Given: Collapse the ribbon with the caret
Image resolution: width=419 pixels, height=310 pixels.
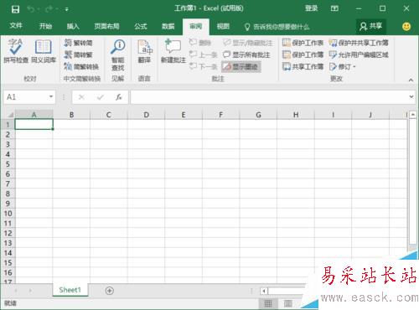Looking at the screenshot, I should pyautogui.click(x=411, y=80).
